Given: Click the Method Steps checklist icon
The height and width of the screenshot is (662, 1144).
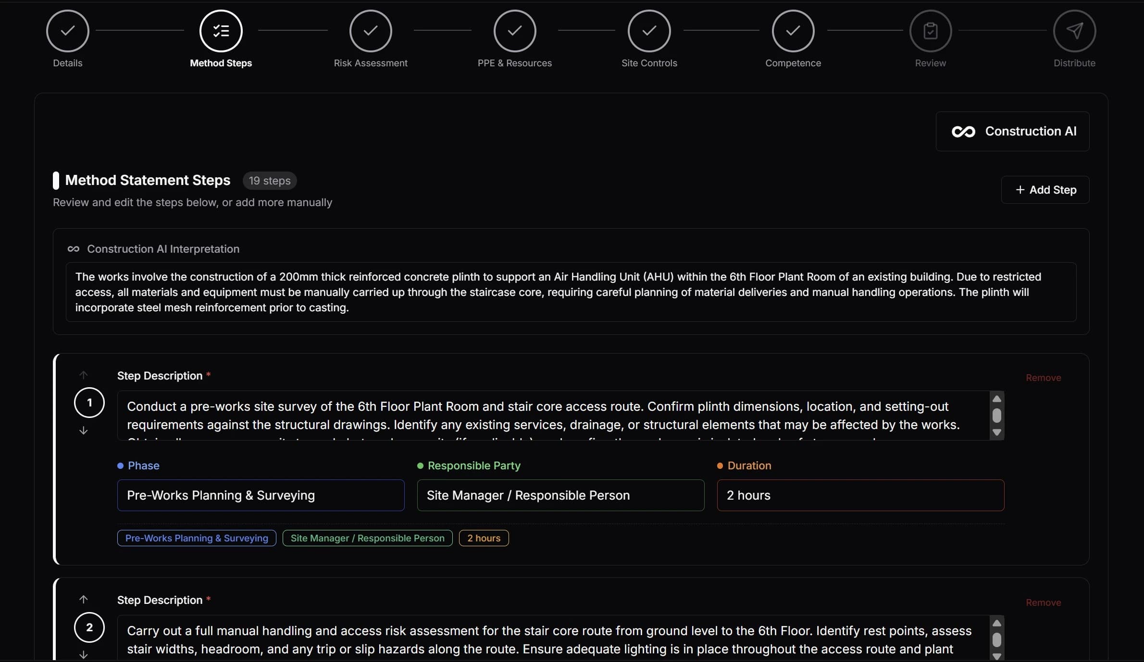Looking at the screenshot, I should [221, 31].
